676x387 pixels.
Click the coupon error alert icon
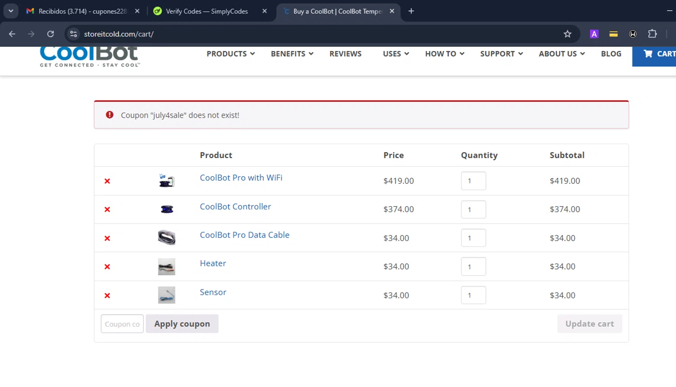(x=110, y=115)
